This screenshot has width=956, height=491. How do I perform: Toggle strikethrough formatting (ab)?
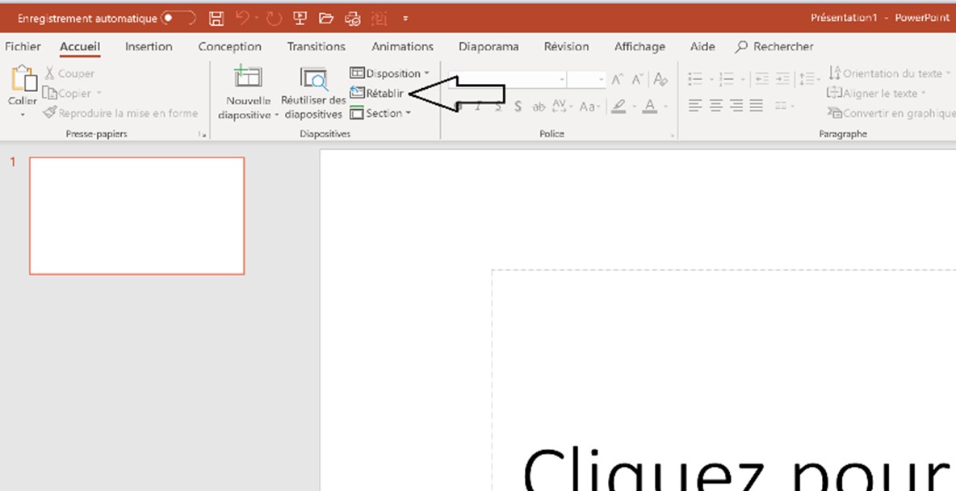click(539, 107)
